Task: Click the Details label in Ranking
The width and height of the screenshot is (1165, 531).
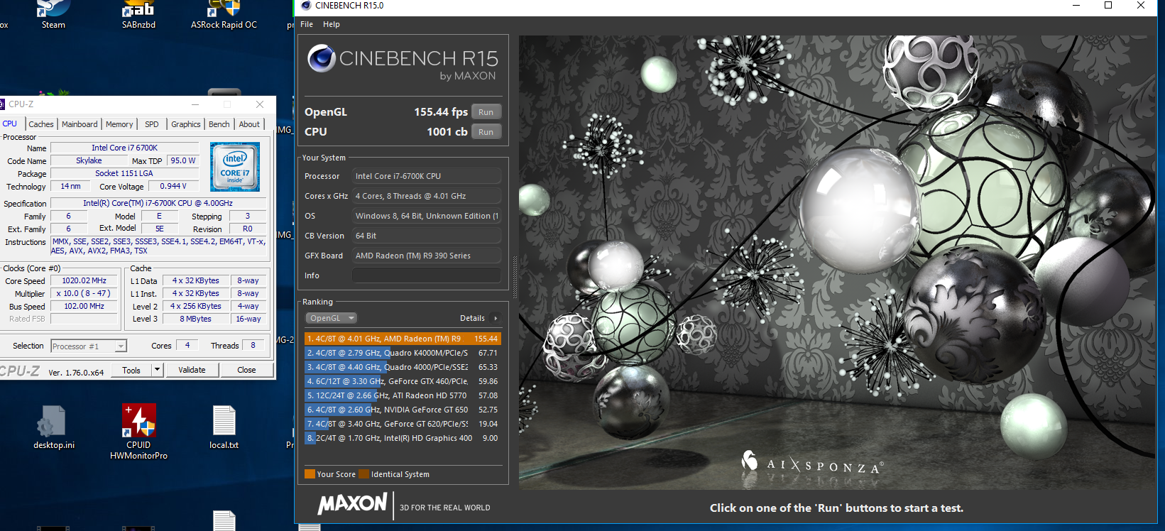Action: [x=472, y=318]
